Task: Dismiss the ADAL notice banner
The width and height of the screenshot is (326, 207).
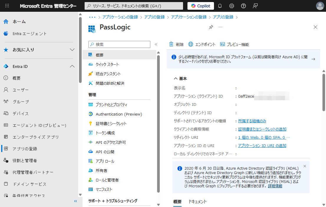Action: [x=305, y=166]
